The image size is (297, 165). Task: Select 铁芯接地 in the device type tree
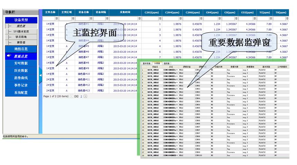coord(21,37)
